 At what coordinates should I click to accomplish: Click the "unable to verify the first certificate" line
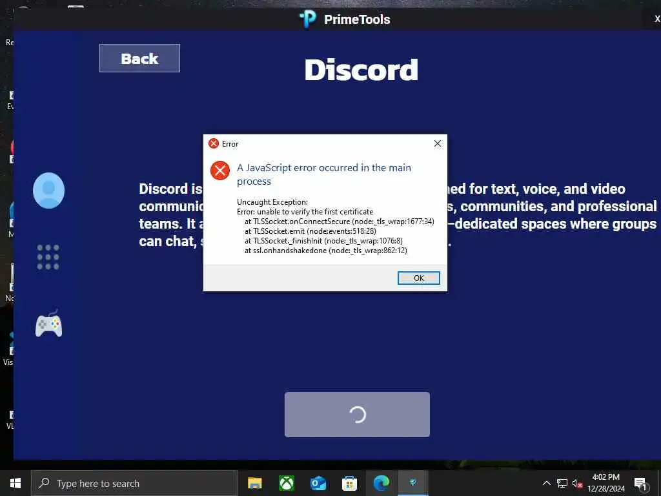pos(305,212)
